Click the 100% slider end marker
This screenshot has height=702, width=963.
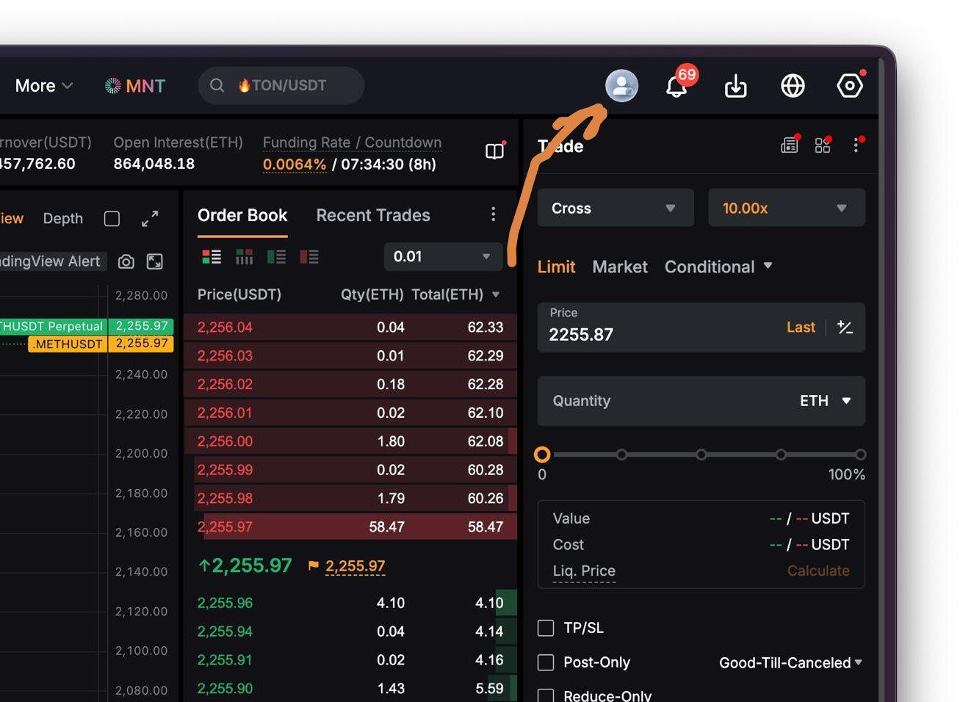tap(860, 455)
